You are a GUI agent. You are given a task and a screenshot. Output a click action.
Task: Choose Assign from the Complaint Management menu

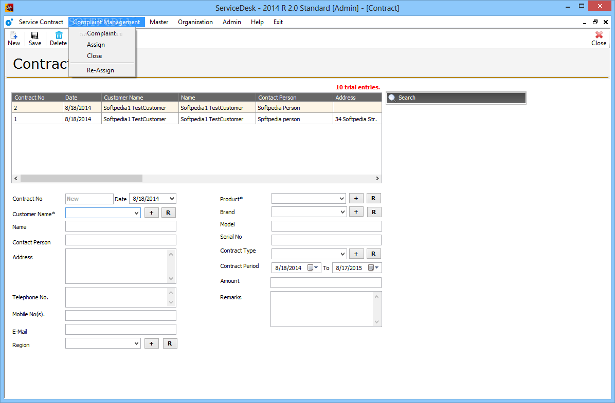point(96,45)
